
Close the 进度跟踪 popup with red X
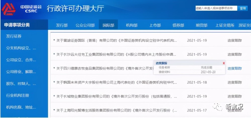tap(224, 63)
